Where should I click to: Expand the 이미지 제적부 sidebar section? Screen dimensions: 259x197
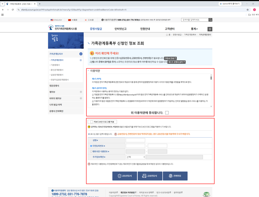(81, 98)
